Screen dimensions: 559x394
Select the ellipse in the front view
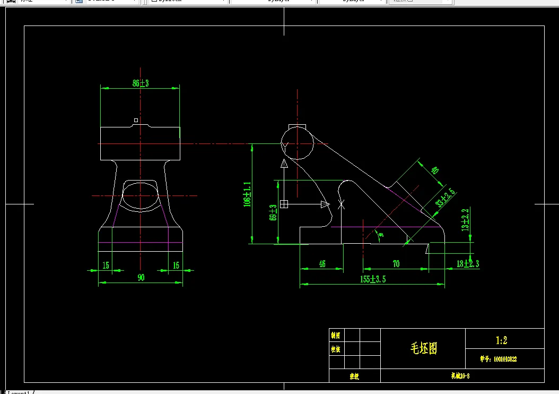coord(141,195)
